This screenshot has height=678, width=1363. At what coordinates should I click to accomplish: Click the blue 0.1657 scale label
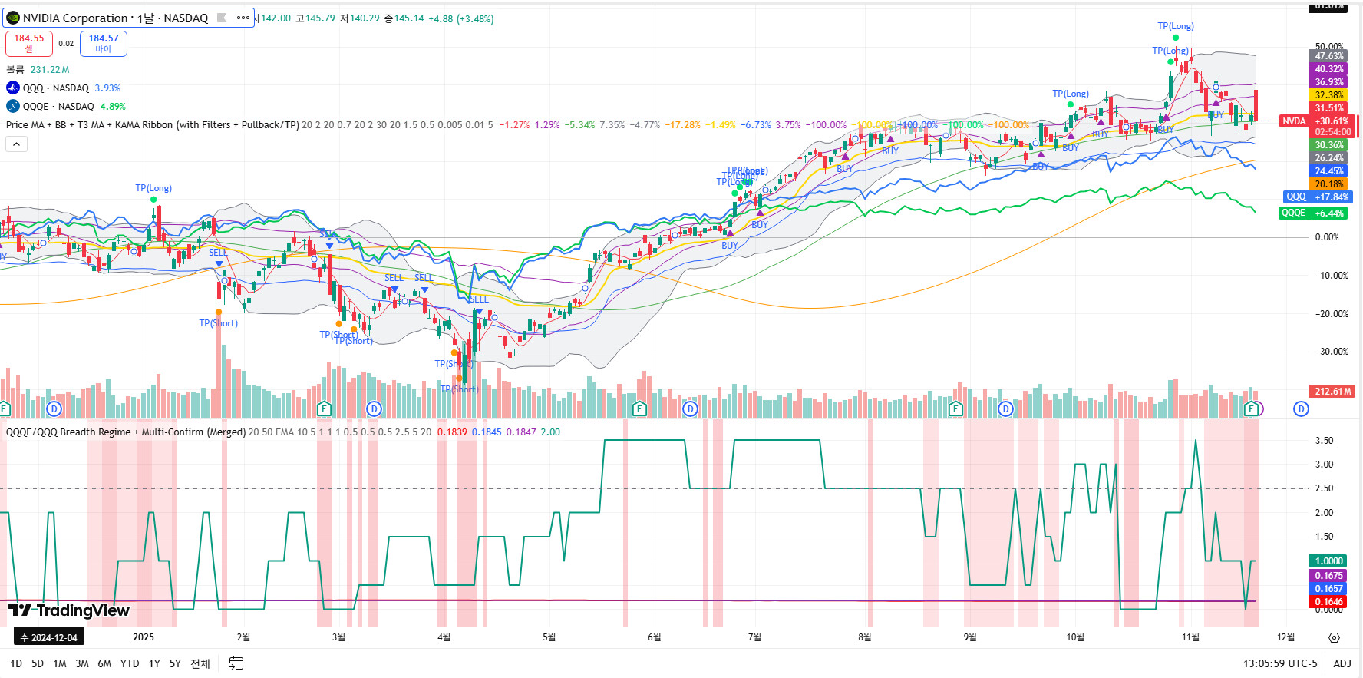1329,589
